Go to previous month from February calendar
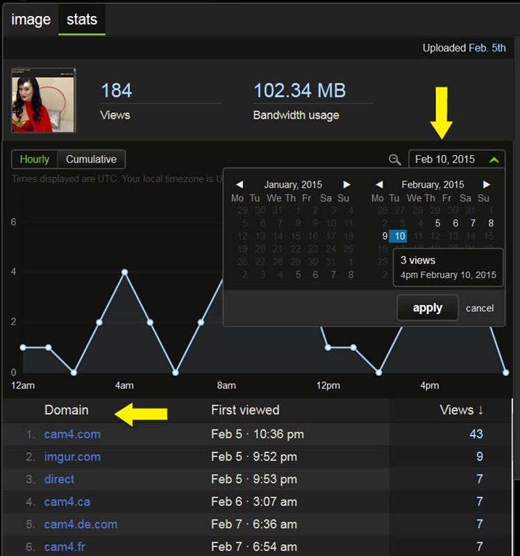This screenshot has height=556, width=520. tap(379, 184)
